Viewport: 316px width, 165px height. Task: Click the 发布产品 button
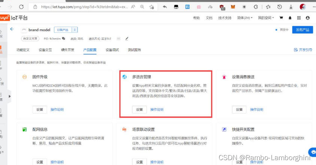click(303, 30)
